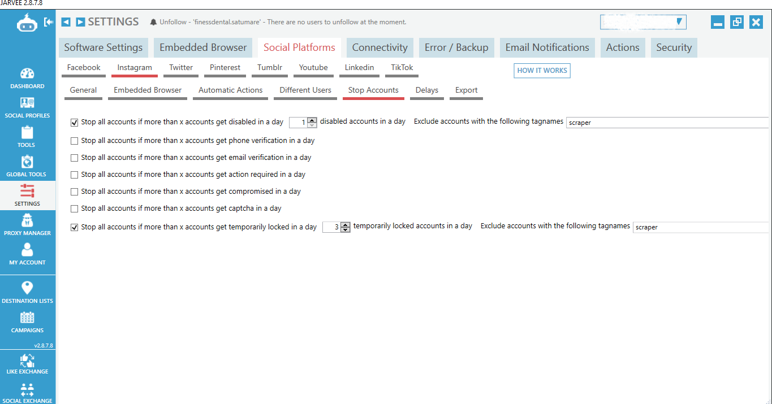
Task: Open Tools from the sidebar
Action: click(27, 137)
